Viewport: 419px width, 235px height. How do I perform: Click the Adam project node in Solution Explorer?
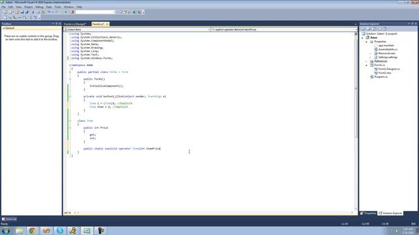tap(374, 38)
